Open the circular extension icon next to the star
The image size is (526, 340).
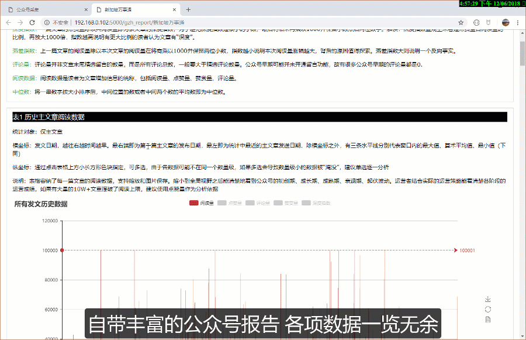pyautogui.click(x=476, y=22)
